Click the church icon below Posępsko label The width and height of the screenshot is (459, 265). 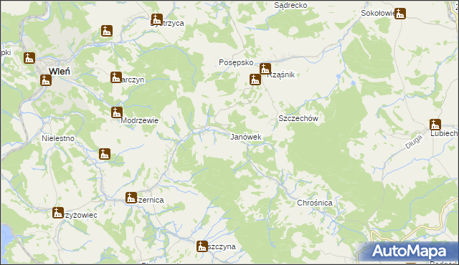coord(255,79)
